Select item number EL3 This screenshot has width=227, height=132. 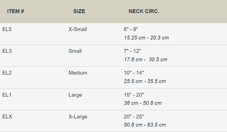(7, 51)
